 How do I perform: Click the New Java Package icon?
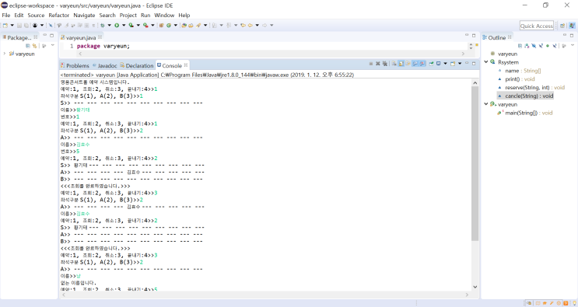(161, 26)
